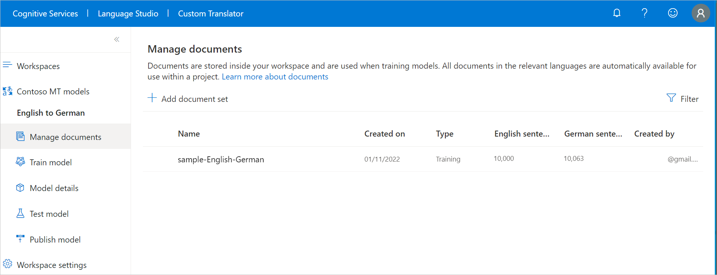Sort by Name column header
The image size is (717, 275).
pyautogui.click(x=189, y=134)
